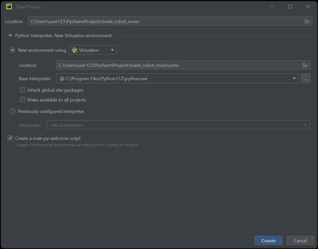Click the Cancel button
This screenshot has height=249, width=318.
300,241
